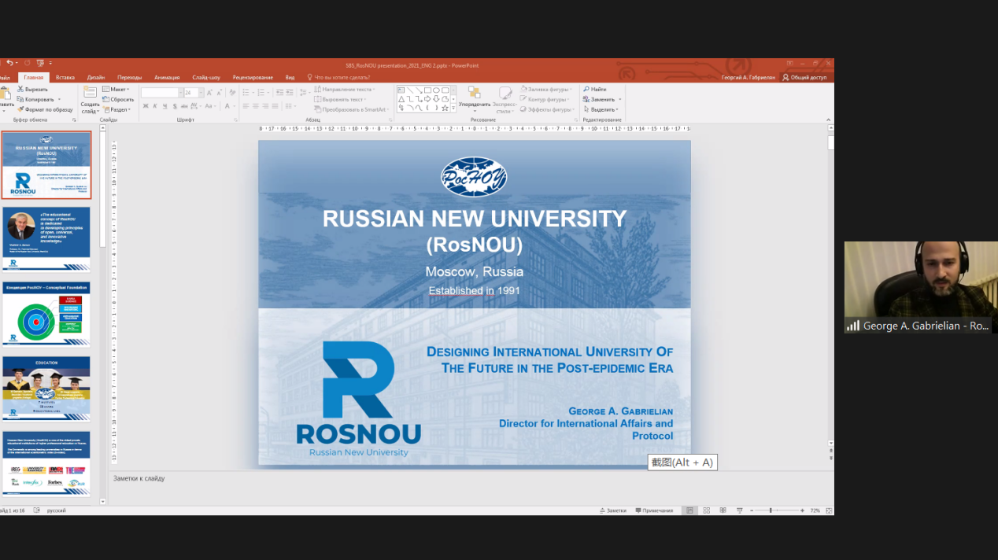Align text left in paragraph group
The height and width of the screenshot is (560, 998).
click(x=246, y=106)
